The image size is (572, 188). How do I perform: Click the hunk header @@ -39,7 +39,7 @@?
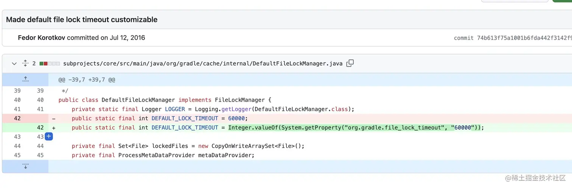(x=87, y=80)
